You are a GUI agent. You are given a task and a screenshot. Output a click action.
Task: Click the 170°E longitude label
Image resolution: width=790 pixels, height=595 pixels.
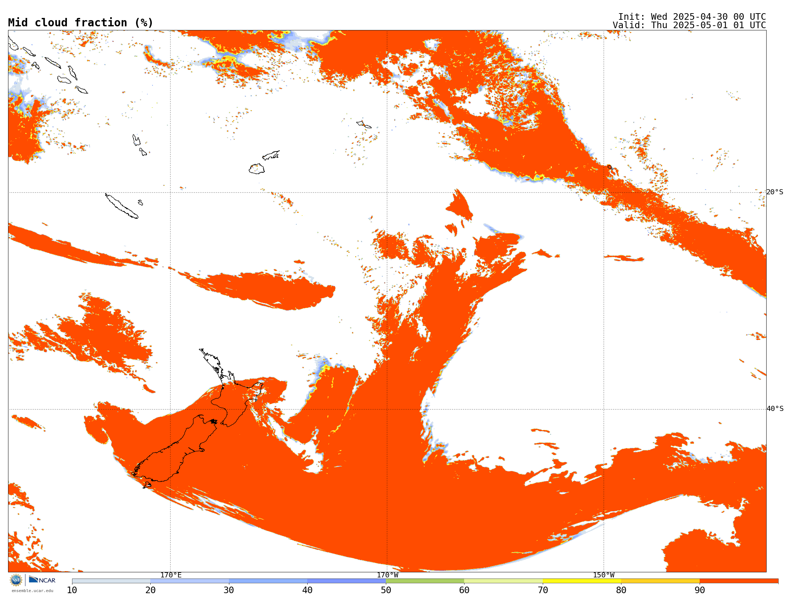click(171, 575)
